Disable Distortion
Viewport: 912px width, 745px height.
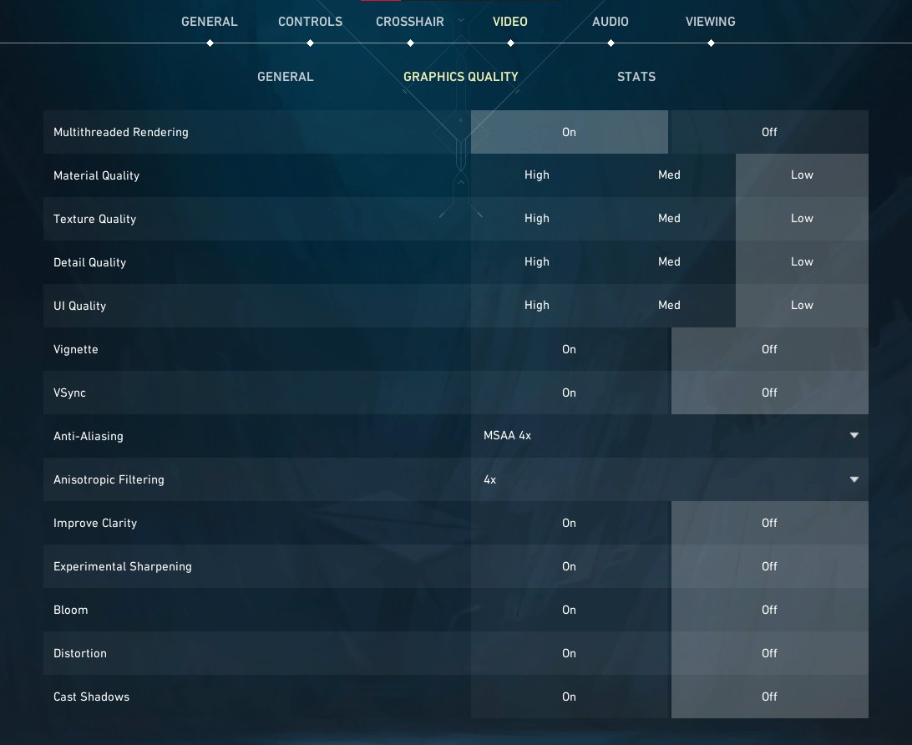(x=769, y=653)
